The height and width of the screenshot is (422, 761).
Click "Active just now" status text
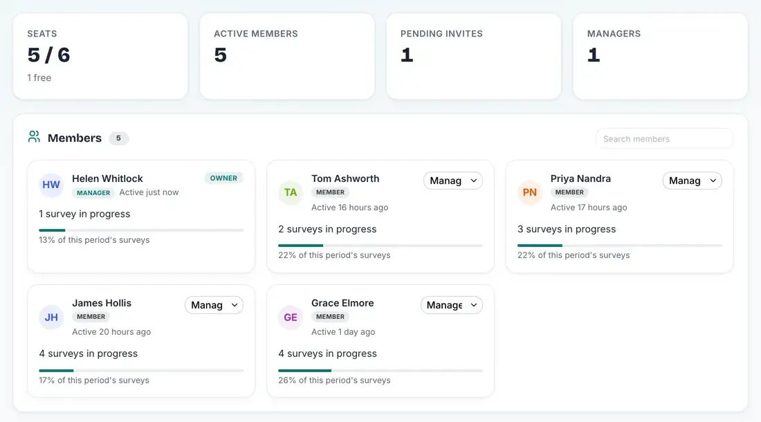click(x=149, y=192)
